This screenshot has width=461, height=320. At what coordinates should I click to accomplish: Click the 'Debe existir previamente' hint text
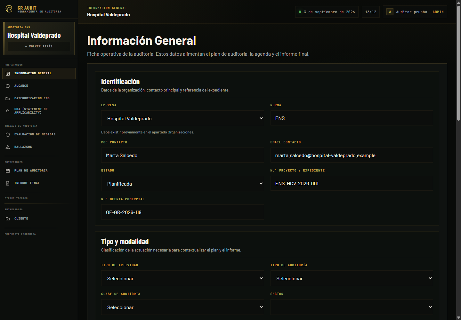[x=148, y=132]
